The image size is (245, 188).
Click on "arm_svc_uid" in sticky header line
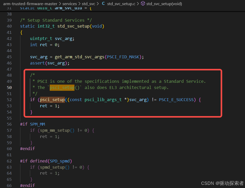[x=68, y=8]
